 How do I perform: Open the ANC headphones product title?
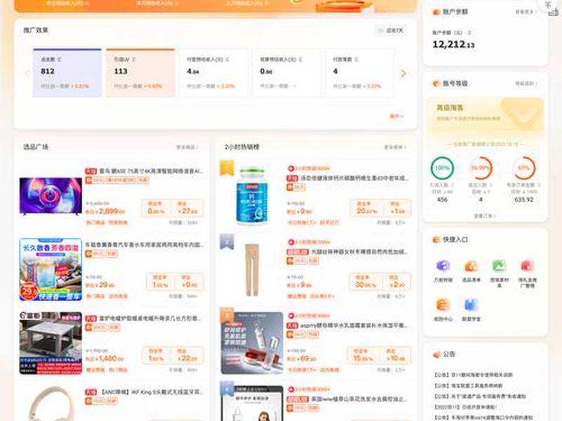point(150,392)
